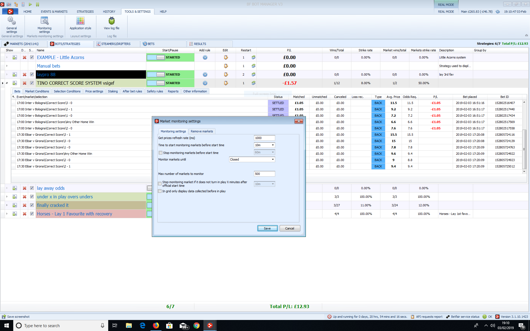Open under x in play overs unders link
This screenshot has height=331, width=530.
(65, 197)
